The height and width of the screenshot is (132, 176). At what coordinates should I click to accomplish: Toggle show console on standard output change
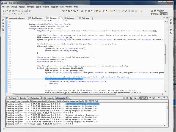coord(142,98)
